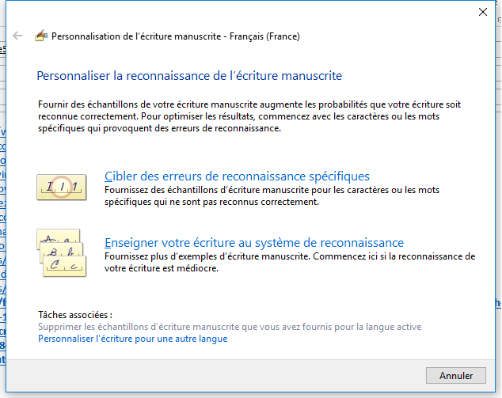Viewport: 502px width, 398px height.
Task: Select the middle 'B b' handwriting card
Action: [62, 249]
